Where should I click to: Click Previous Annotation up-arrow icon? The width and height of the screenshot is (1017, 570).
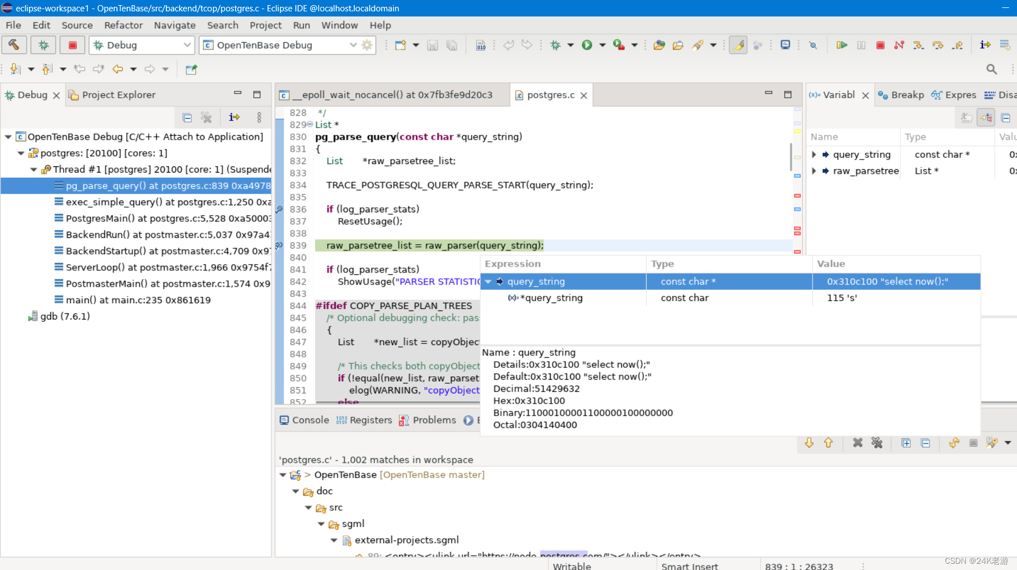[47, 69]
